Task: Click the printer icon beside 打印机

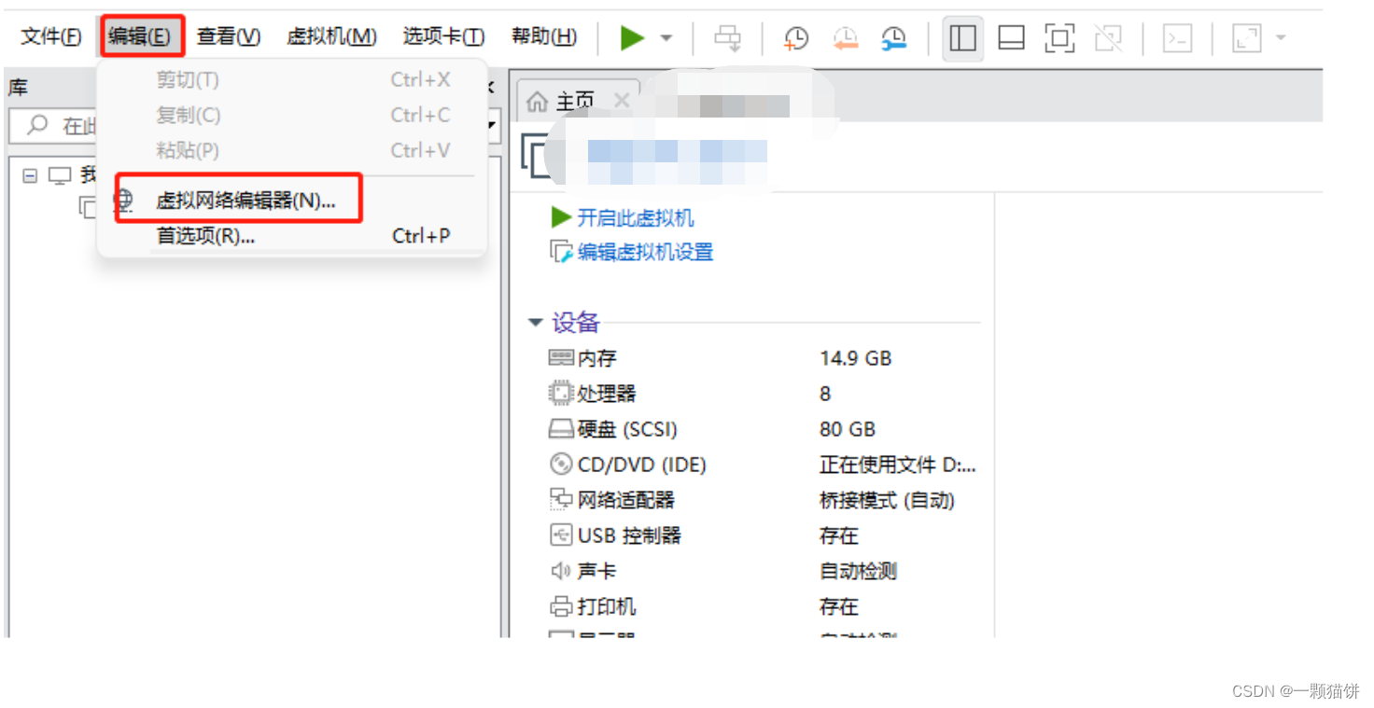Action: (560, 606)
